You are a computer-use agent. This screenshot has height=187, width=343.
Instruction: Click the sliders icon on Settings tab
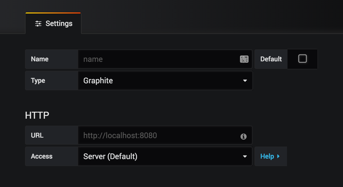click(x=38, y=24)
